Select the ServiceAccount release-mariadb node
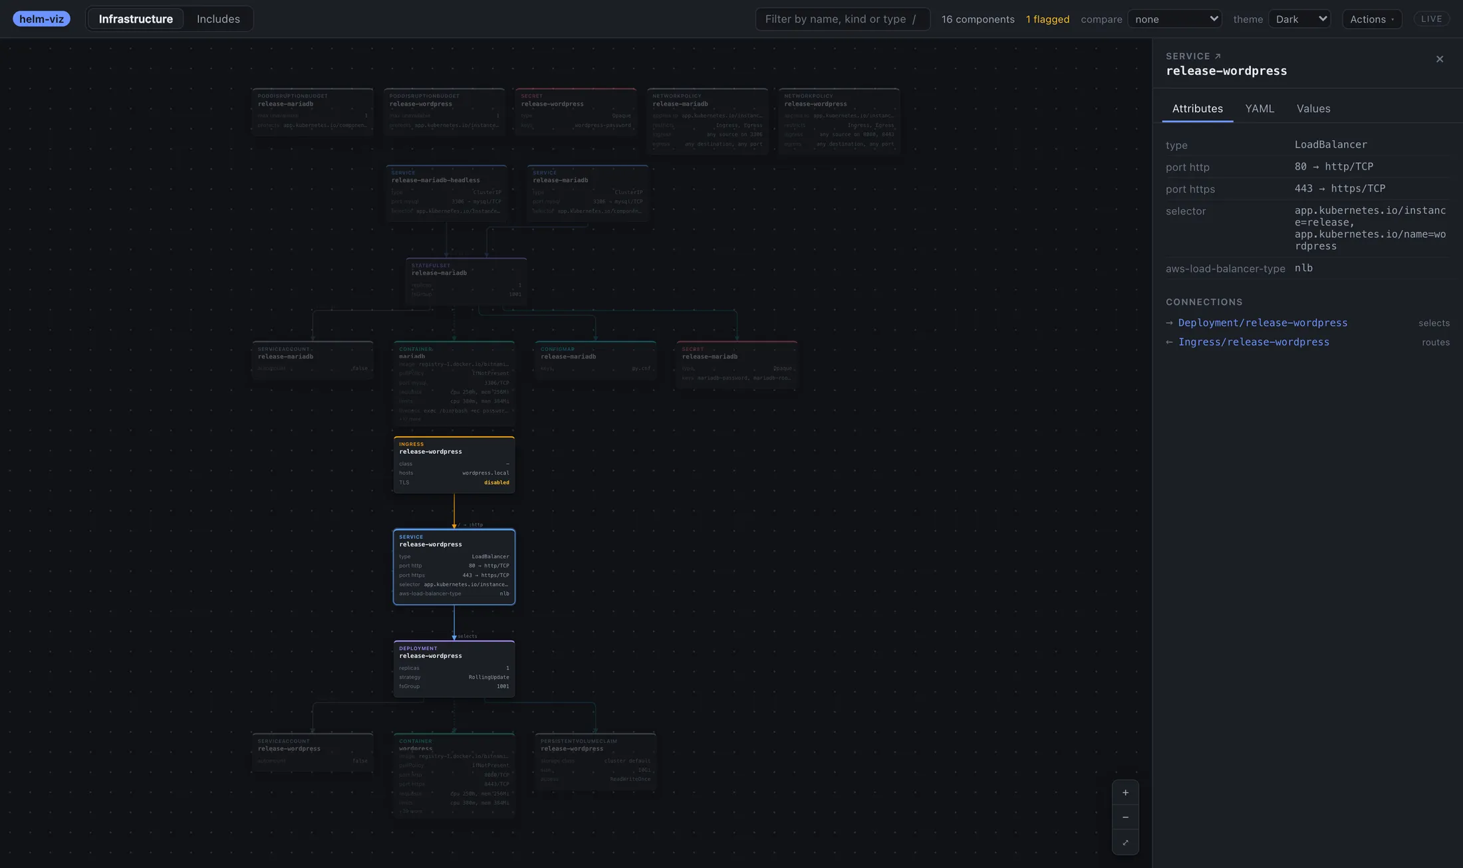Viewport: 1463px width, 868px height. [313, 360]
